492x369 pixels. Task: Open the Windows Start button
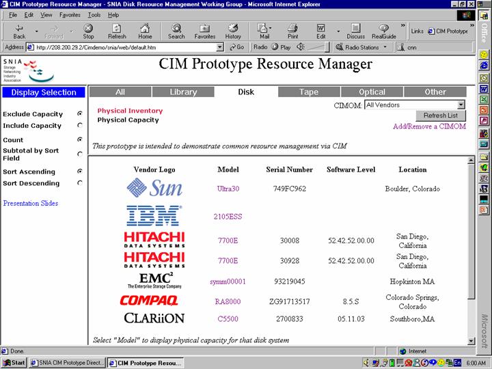pos(14,363)
